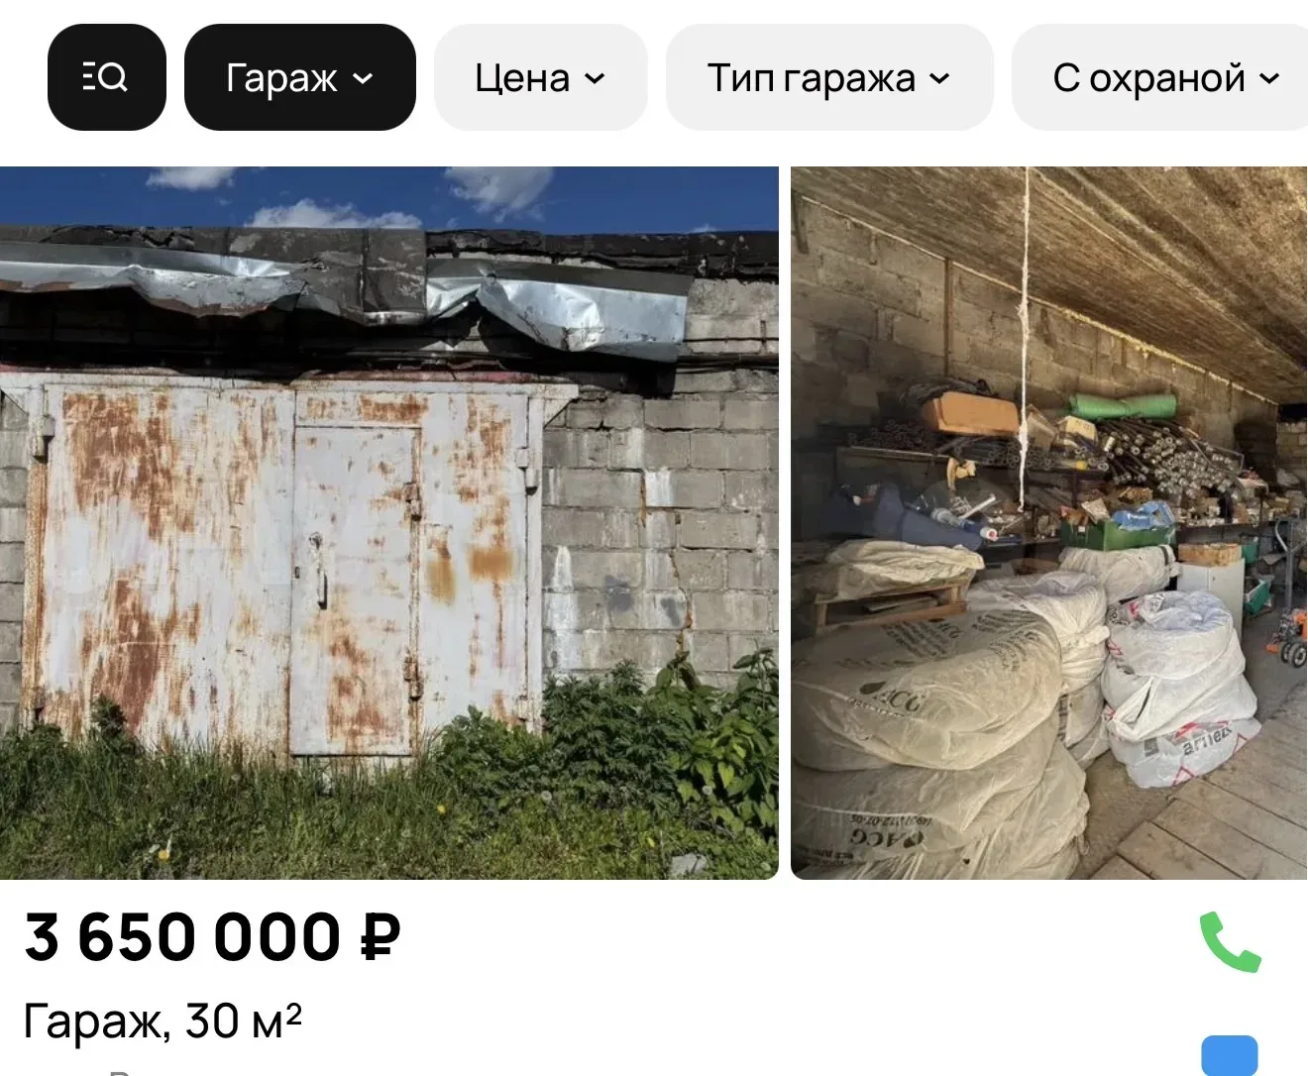Screen dimensions: 1308x1076
Task: Call the seller via green phone icon
Action: pyautogui.click(x=1230, y=942)
